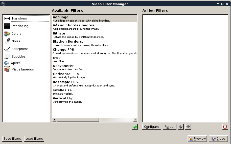Open the Noise filter category

coord(26,41)
